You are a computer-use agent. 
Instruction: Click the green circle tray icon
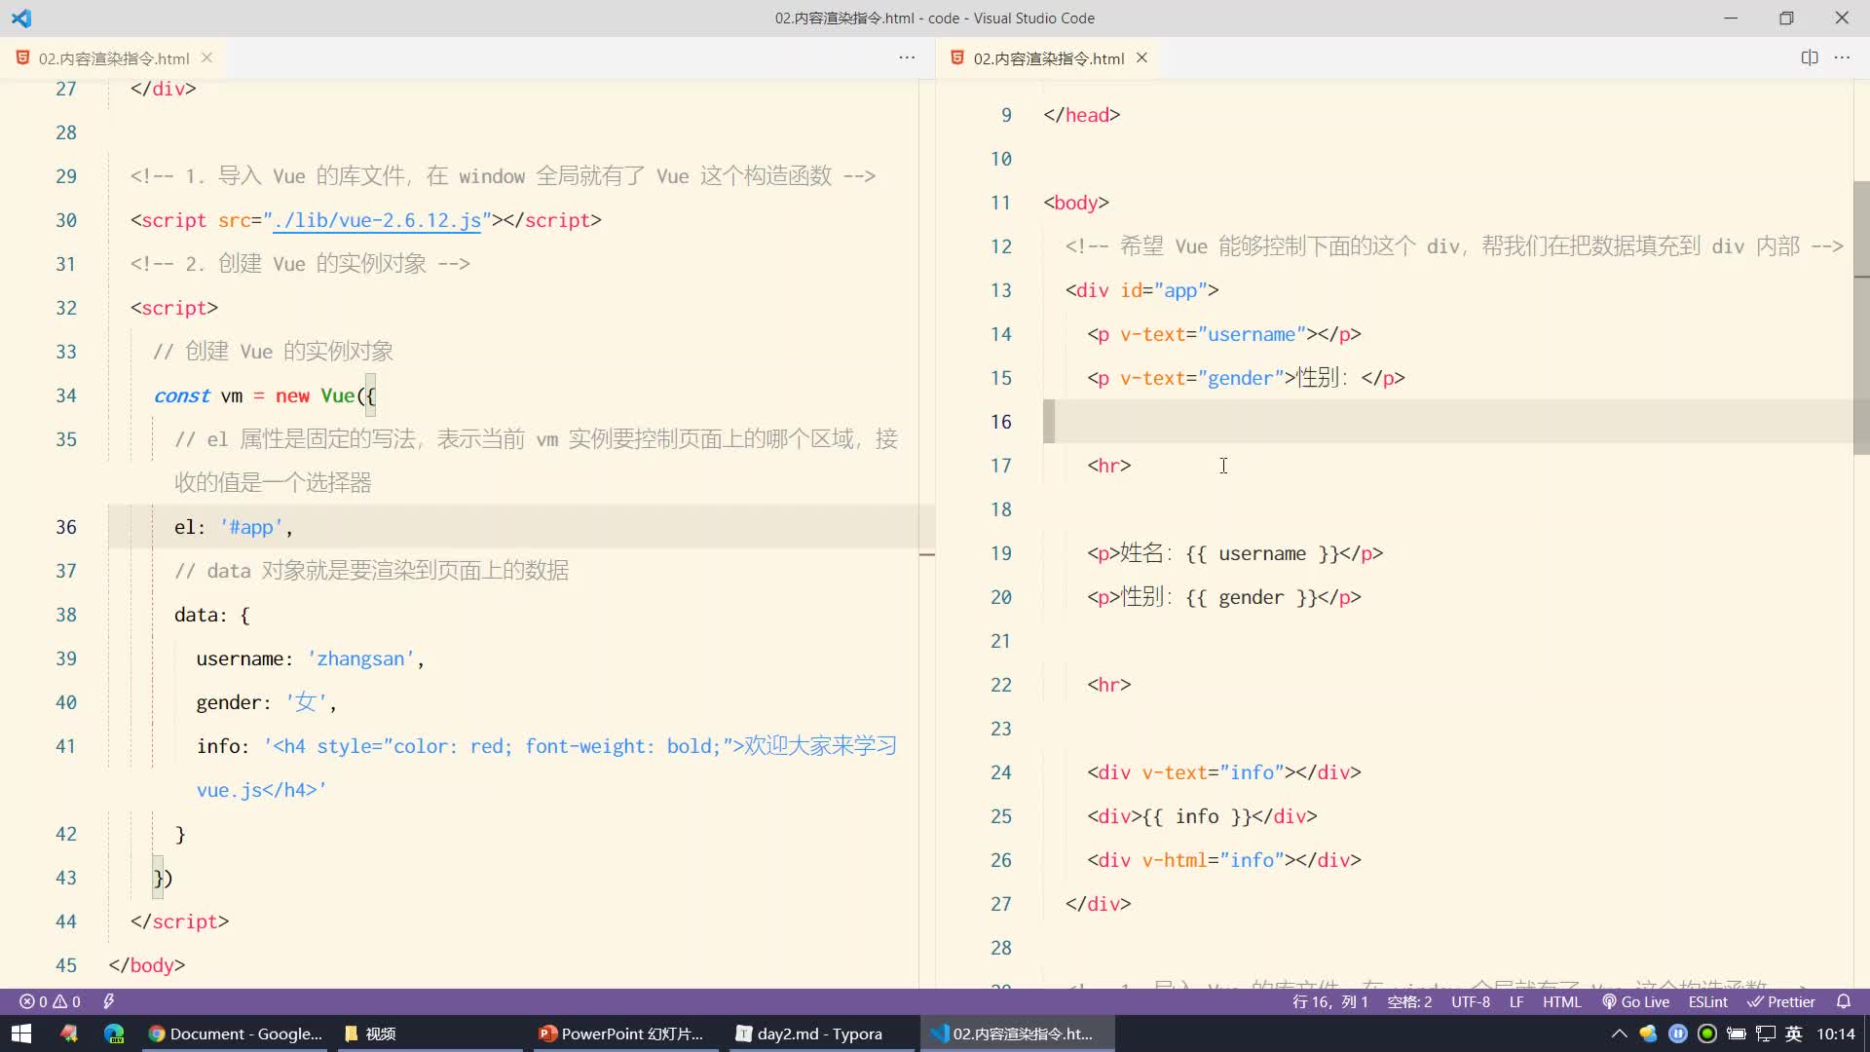click(x=1706, y=1033)
